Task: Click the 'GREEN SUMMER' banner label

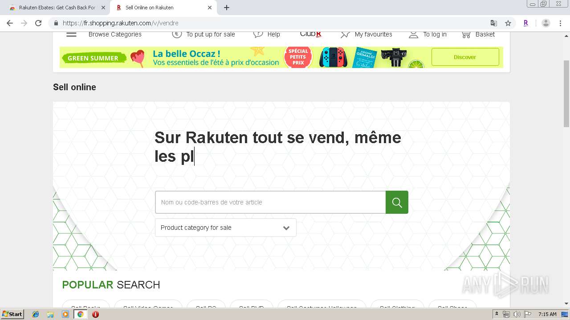Action: 93,58
